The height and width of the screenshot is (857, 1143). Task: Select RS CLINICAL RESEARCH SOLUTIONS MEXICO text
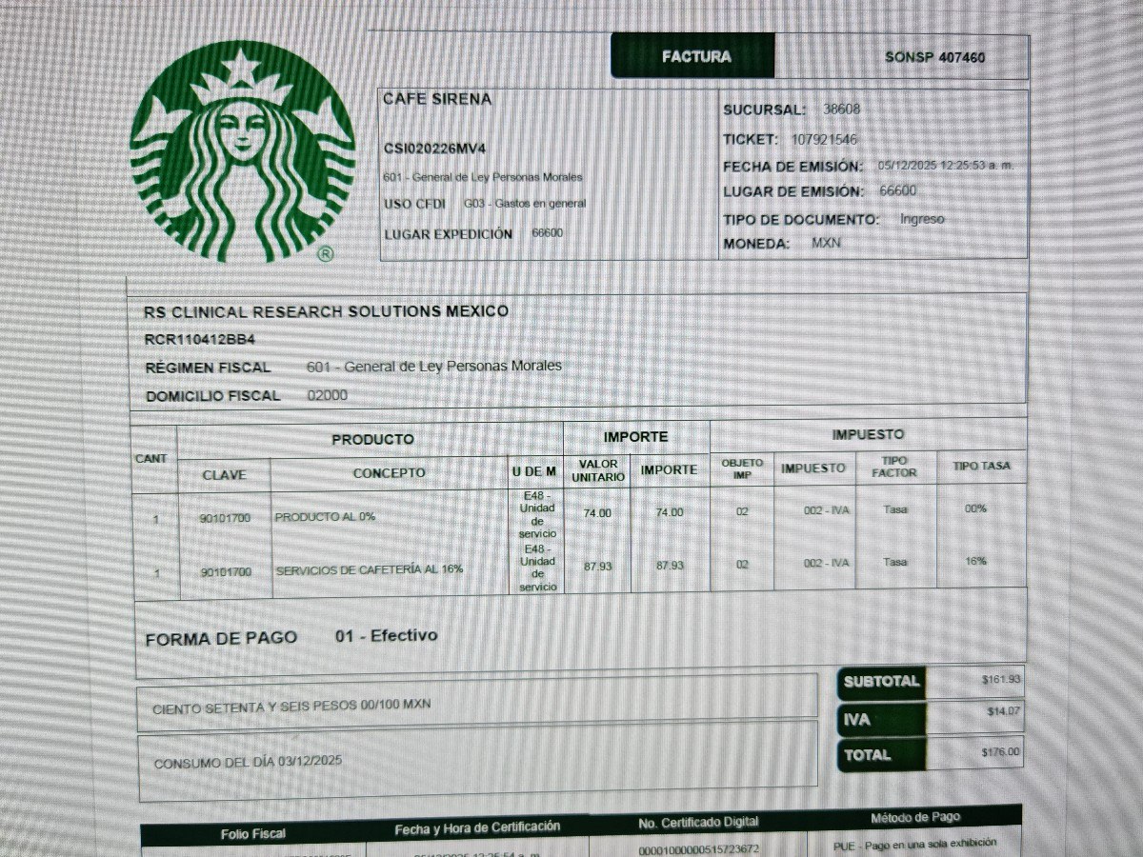326,311
